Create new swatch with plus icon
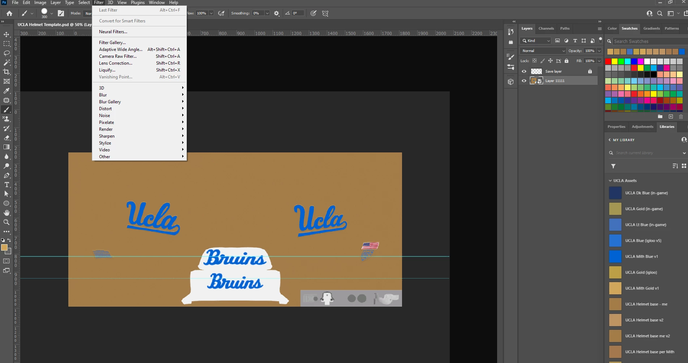 671,117
